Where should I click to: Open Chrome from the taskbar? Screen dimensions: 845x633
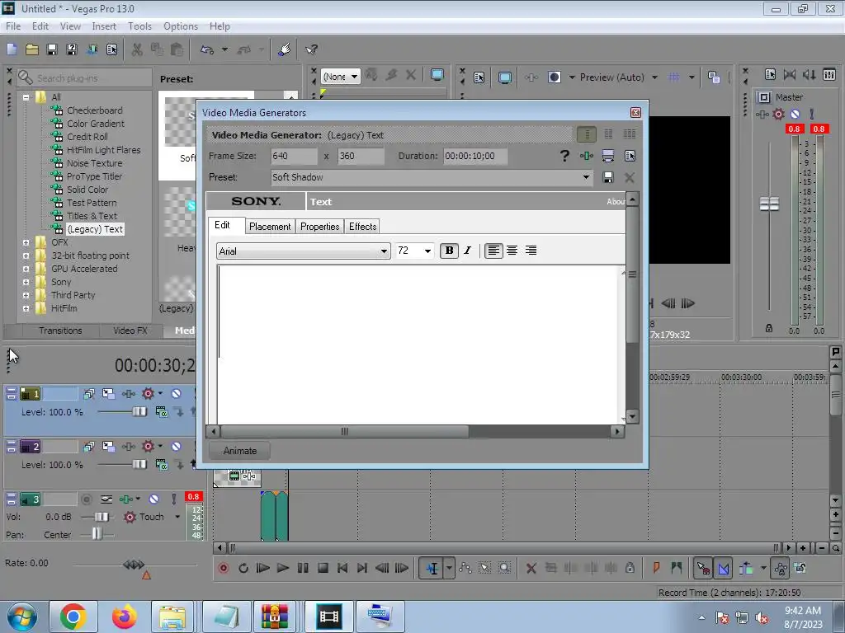tap(73, 617)
